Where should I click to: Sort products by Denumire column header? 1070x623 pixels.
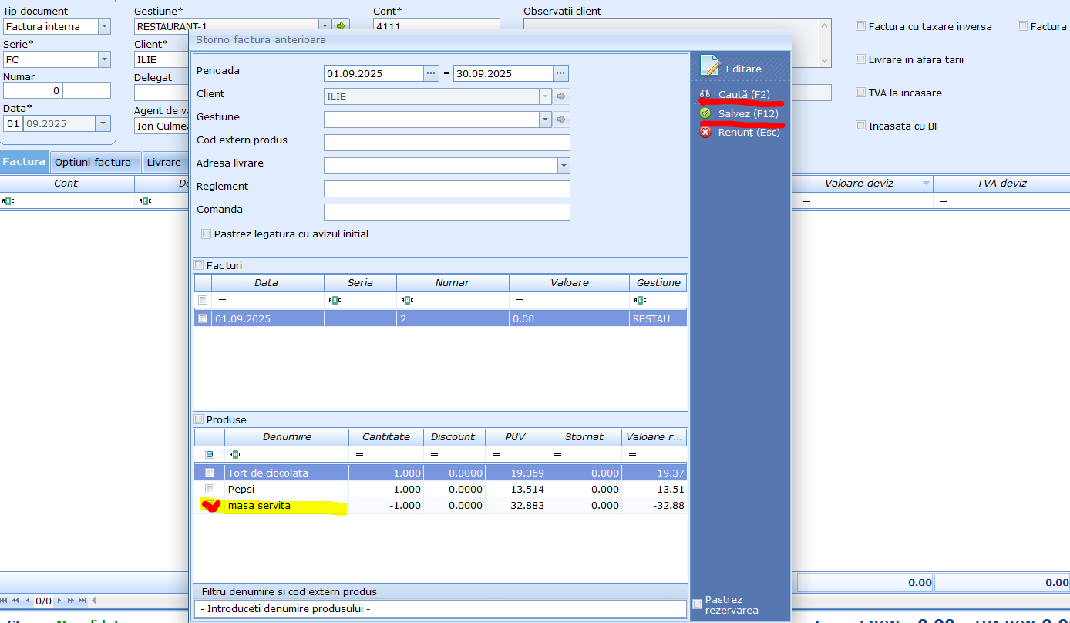point(287,437)
